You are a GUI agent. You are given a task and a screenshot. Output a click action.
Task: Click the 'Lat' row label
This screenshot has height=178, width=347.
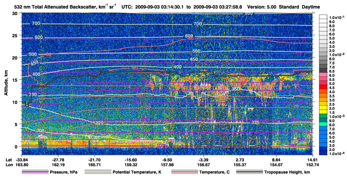pyautogui.click(x=9, y=159)
